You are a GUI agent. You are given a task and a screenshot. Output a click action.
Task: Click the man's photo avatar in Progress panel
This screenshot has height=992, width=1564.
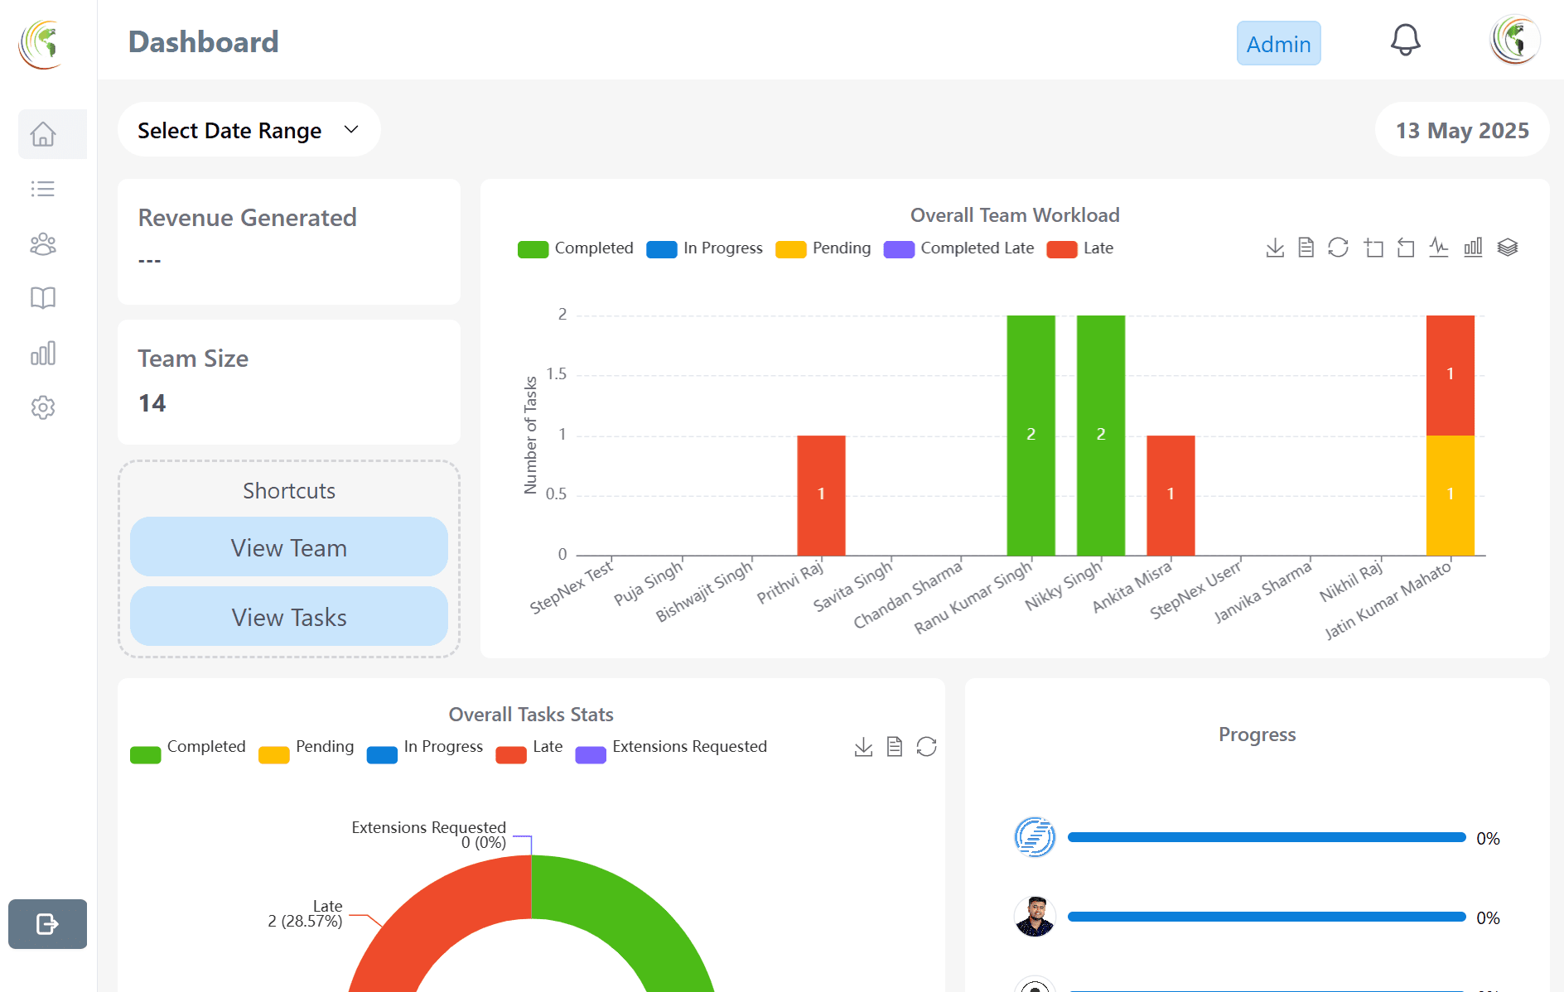(x=1035, y=917)
